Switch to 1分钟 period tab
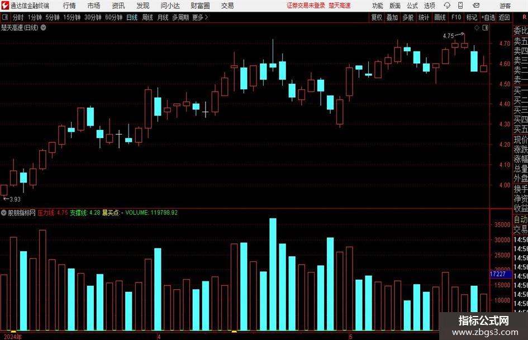Image resolution: width=528 pixels, height=340 pixels. coord(35,17)
